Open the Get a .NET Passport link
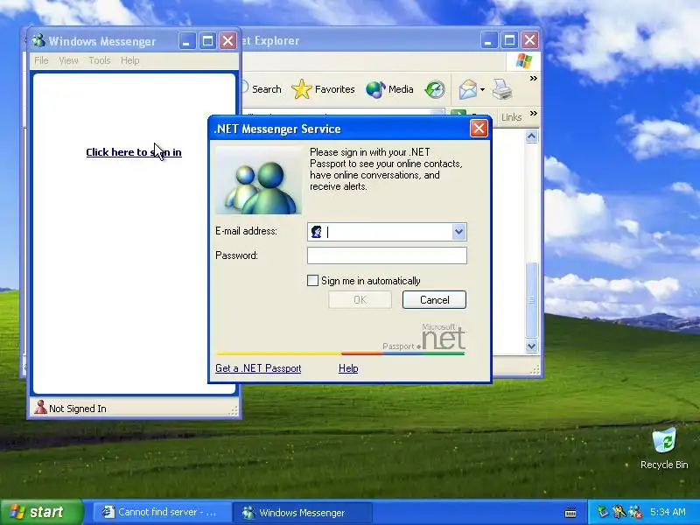The image size is (700, 525). coord(258,368)
